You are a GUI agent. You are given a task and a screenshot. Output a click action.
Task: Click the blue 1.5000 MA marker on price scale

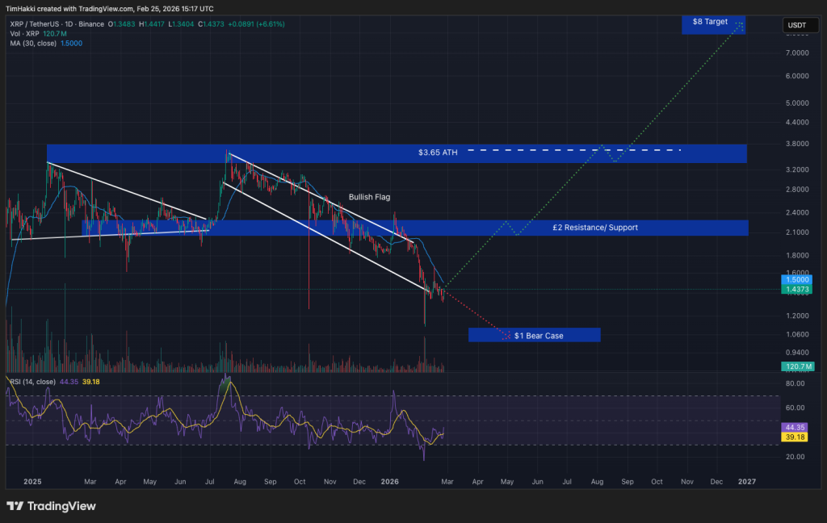796,280
